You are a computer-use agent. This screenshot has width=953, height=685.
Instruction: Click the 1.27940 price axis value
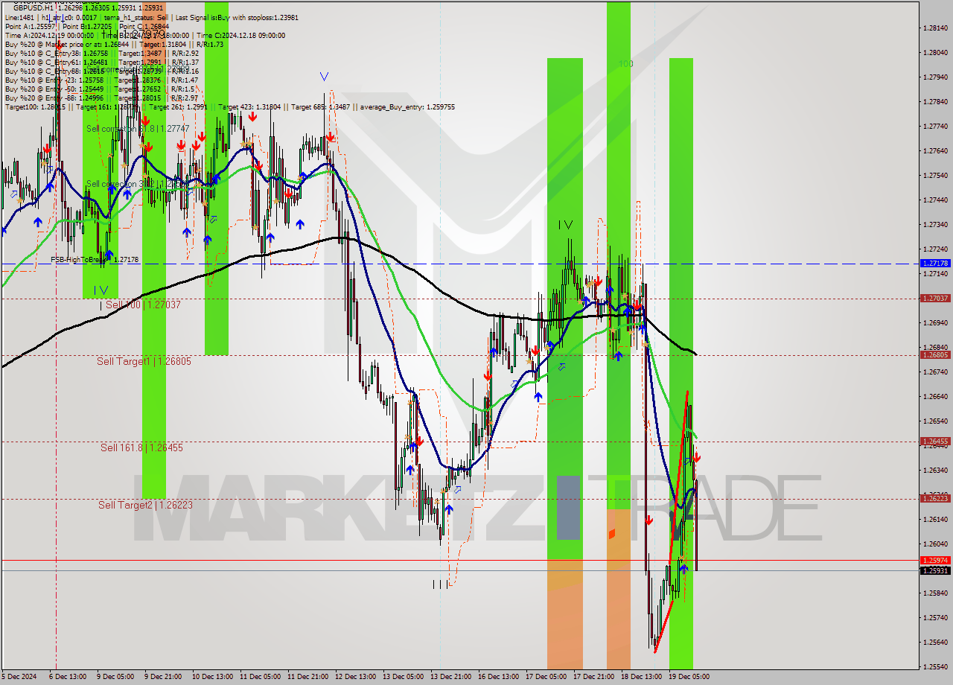pyautogui.click(x=935, y=77)
